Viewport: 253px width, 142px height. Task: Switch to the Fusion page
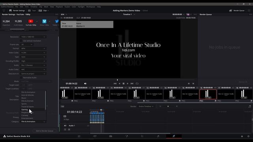click(126, 136)
